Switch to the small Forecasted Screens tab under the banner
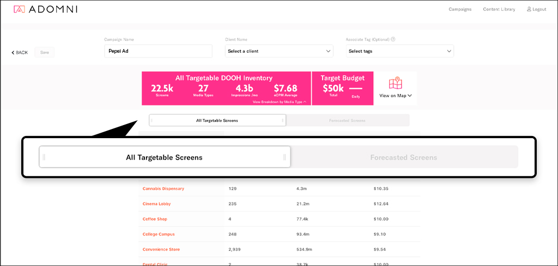Viewport: 558px width, 266px height. [x=347, y=120]
